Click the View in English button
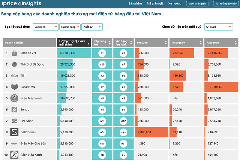 coord(197,4)
